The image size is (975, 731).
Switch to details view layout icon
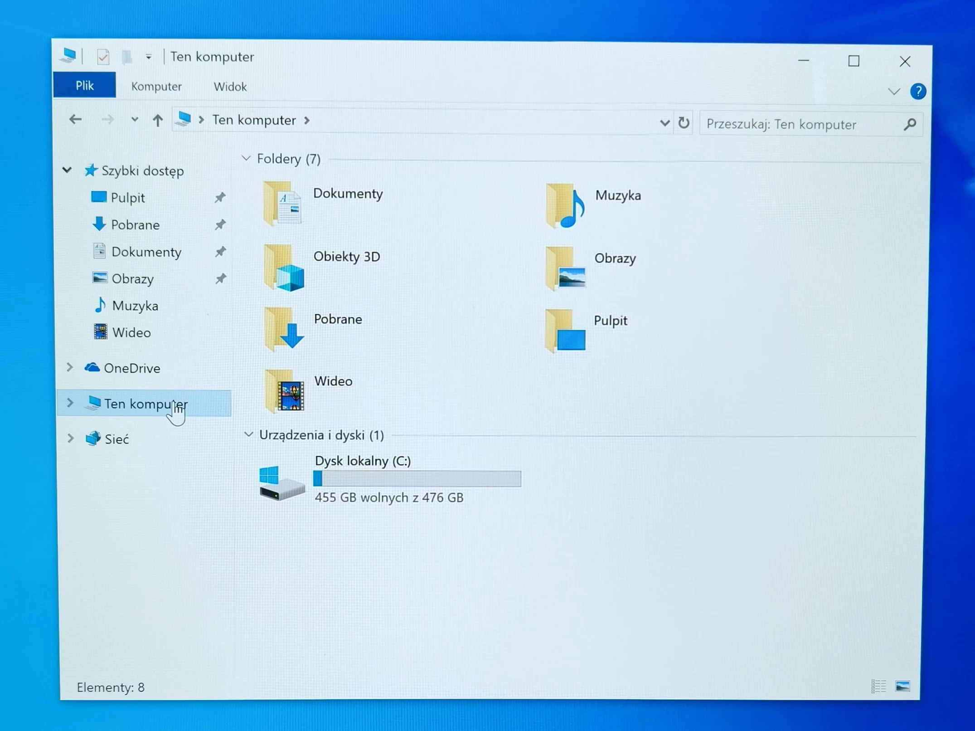tap(878, 686)
